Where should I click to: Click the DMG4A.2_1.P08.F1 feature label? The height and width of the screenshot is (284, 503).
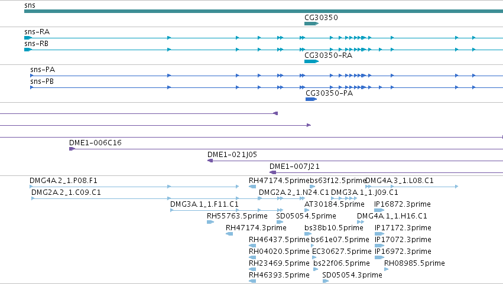63,181
